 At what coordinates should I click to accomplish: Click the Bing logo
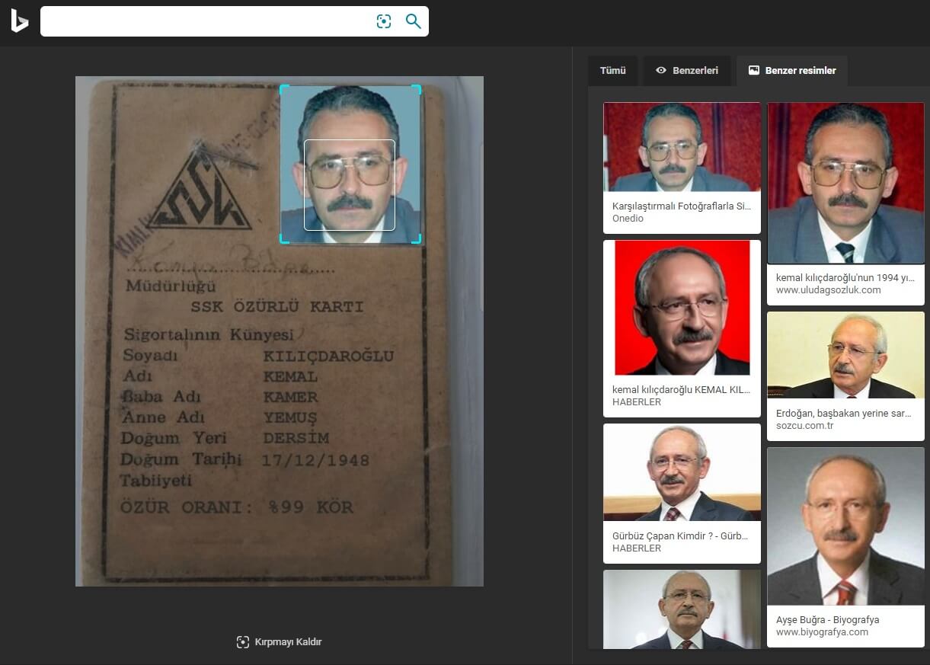tap(19, 21)
